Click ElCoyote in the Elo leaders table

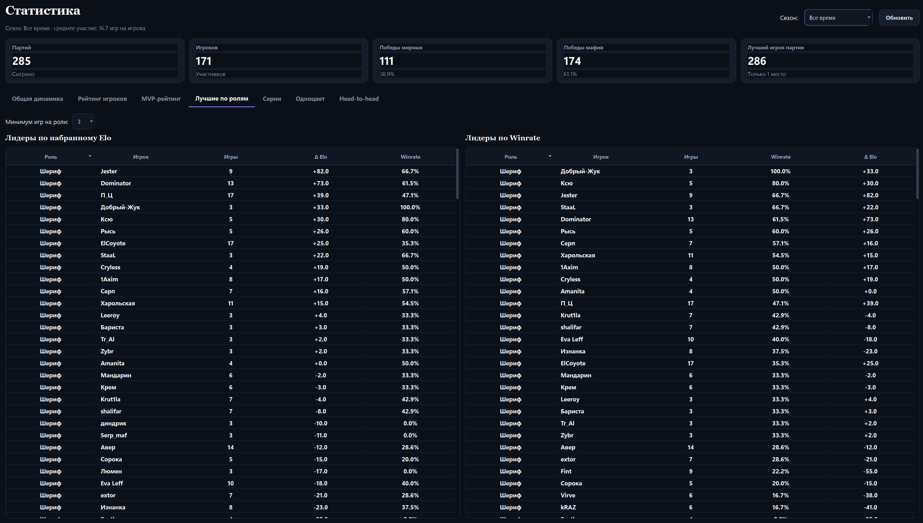tap(113, 243)
